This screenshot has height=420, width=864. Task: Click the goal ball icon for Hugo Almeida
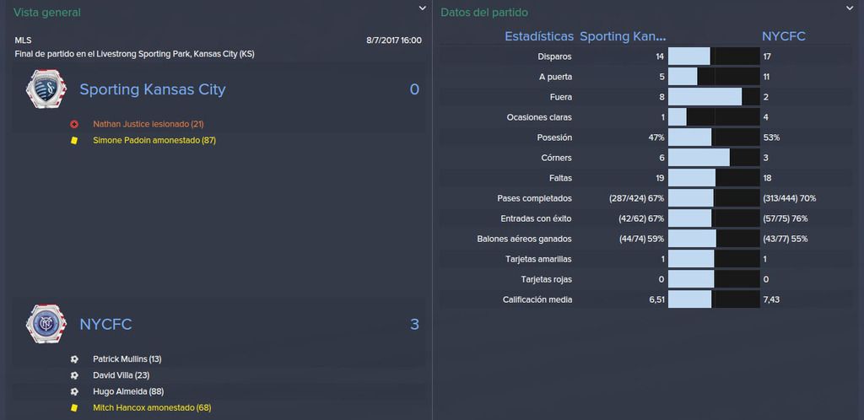click(74, 391)
